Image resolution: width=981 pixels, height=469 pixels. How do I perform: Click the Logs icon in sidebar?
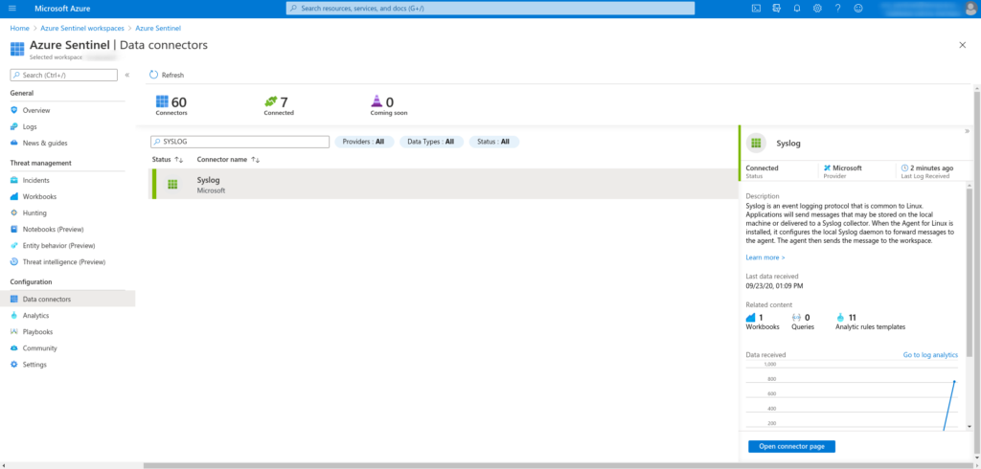pyautogui.click(x=14, y=126)
